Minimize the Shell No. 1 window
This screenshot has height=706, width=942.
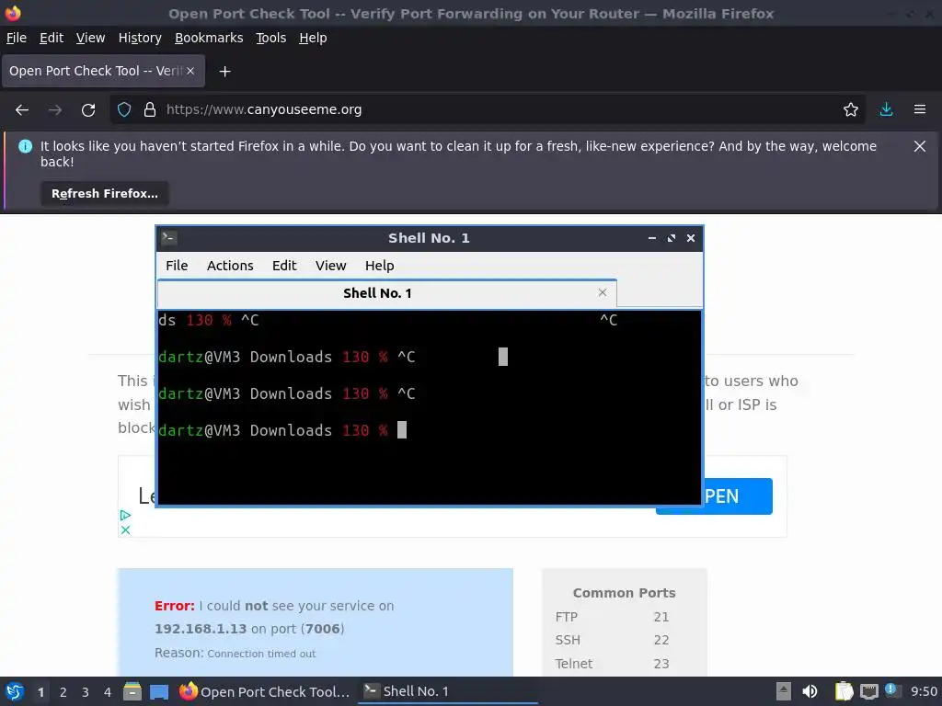pyautogui.click(x=652, y=238)
